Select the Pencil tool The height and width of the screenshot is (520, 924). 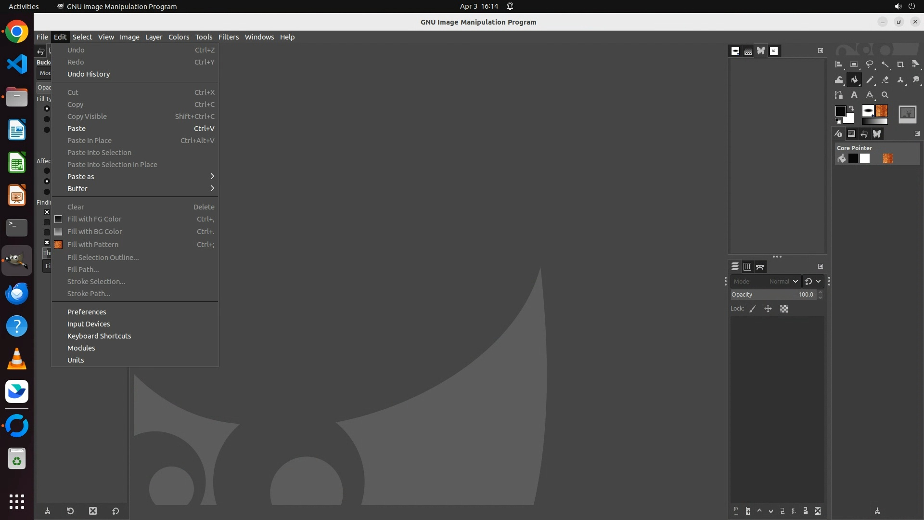pyautogui.click(x=870, y=80)
